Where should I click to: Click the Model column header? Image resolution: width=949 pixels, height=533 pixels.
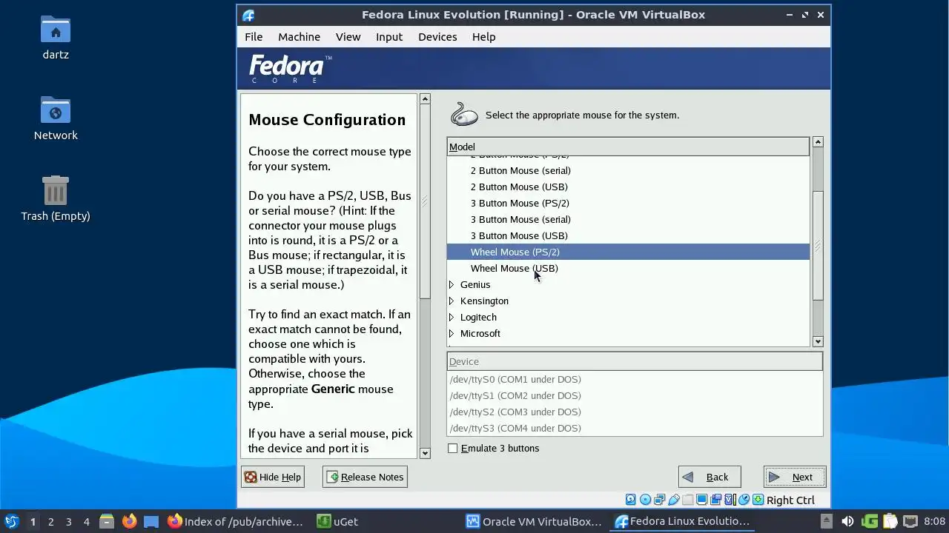(x=628, y=147)
